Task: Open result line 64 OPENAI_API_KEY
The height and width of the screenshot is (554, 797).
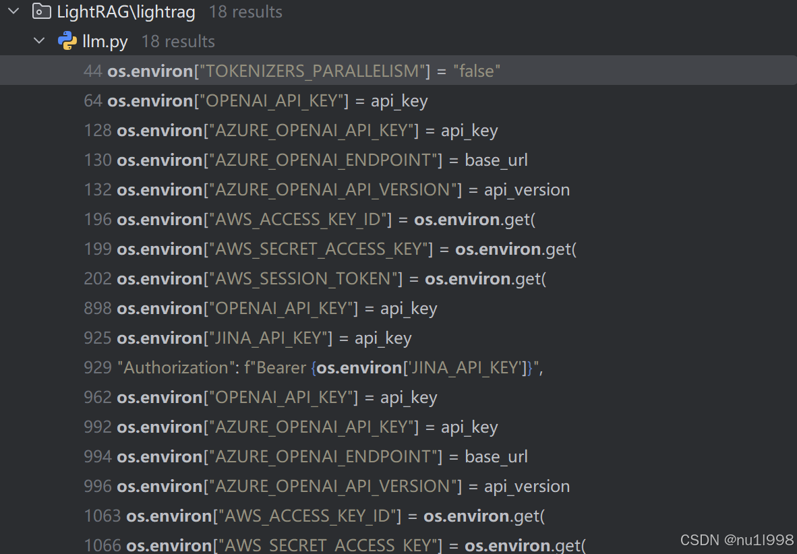Action: 398,100
